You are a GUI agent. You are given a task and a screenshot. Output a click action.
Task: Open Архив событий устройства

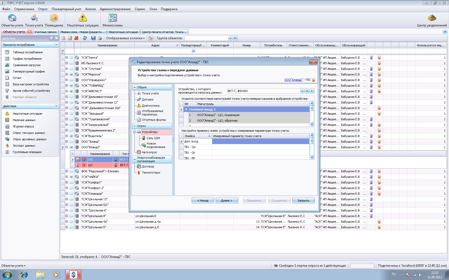point(31,91)
